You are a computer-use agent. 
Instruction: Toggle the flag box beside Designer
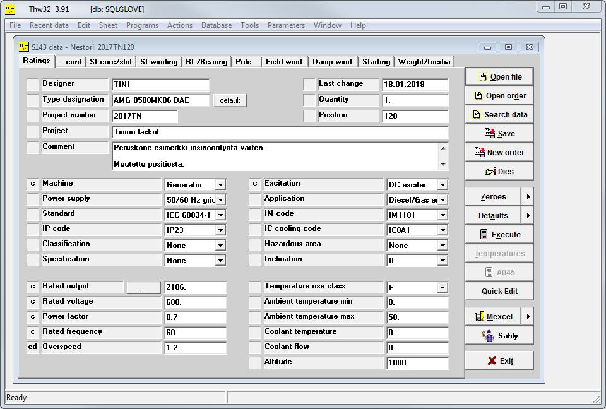(x=33, y=85)
